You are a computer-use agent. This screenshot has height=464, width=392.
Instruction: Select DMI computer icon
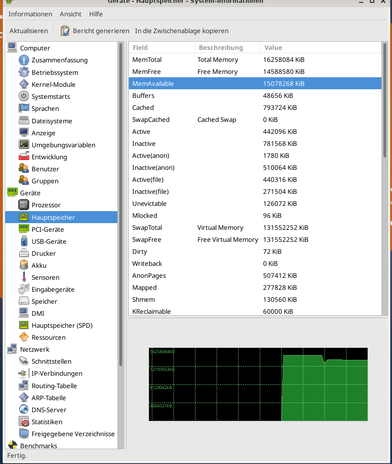23,313
